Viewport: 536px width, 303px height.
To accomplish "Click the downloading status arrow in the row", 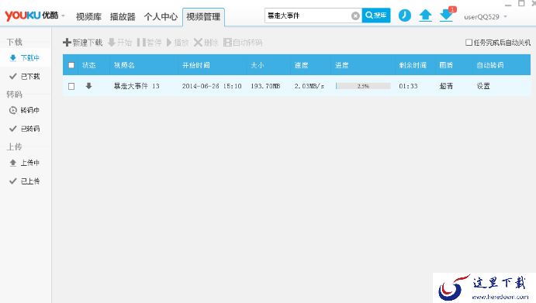I will coord(89,86).
